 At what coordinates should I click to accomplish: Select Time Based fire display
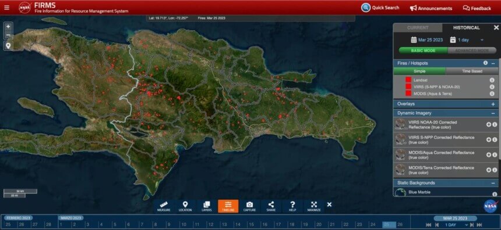472,71
